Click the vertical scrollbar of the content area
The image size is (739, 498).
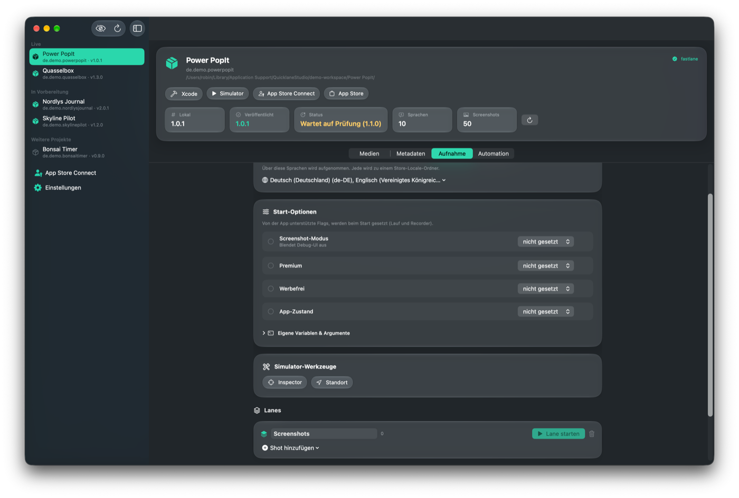[710, 305]
